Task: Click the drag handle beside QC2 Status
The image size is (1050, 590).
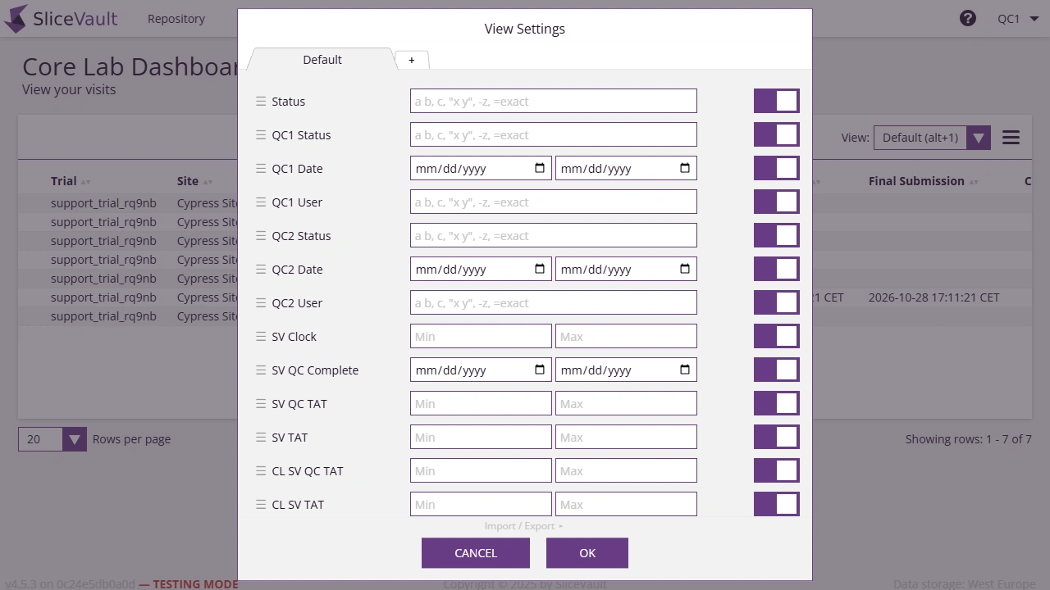Action: click(x=261, y=236)
